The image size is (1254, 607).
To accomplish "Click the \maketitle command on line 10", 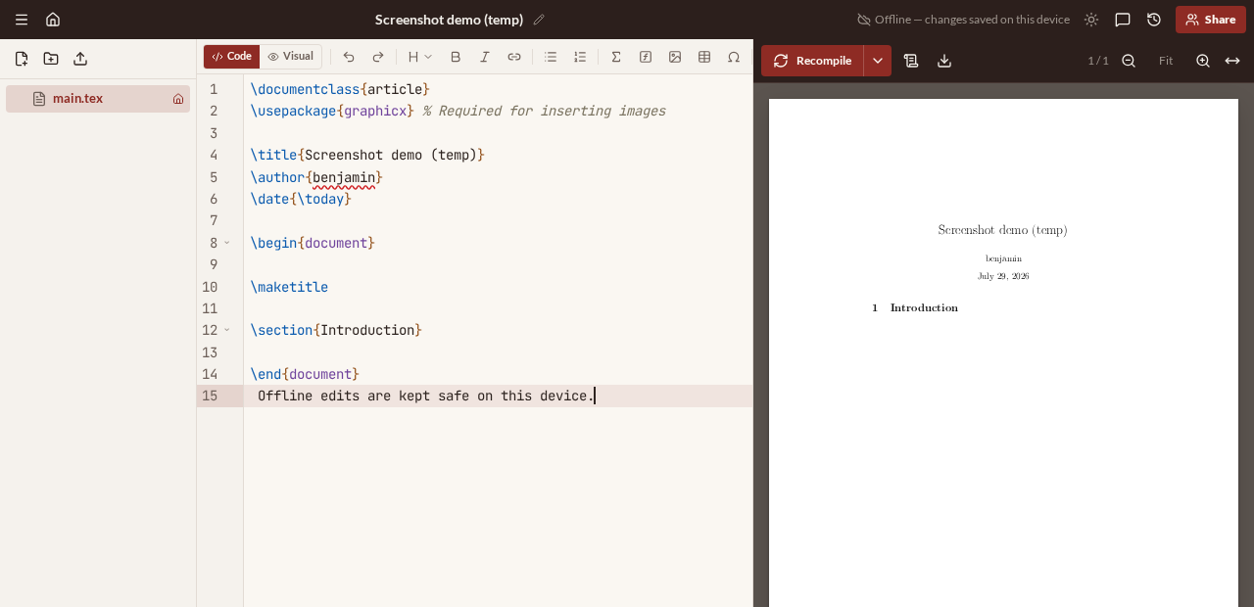I will point(289,287).
